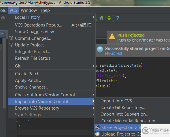Open the VCS menu in menu bar

tap(13, 10)
